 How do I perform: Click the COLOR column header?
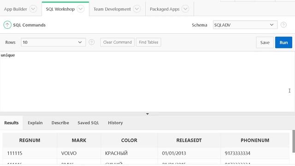(x=129, y=140)
